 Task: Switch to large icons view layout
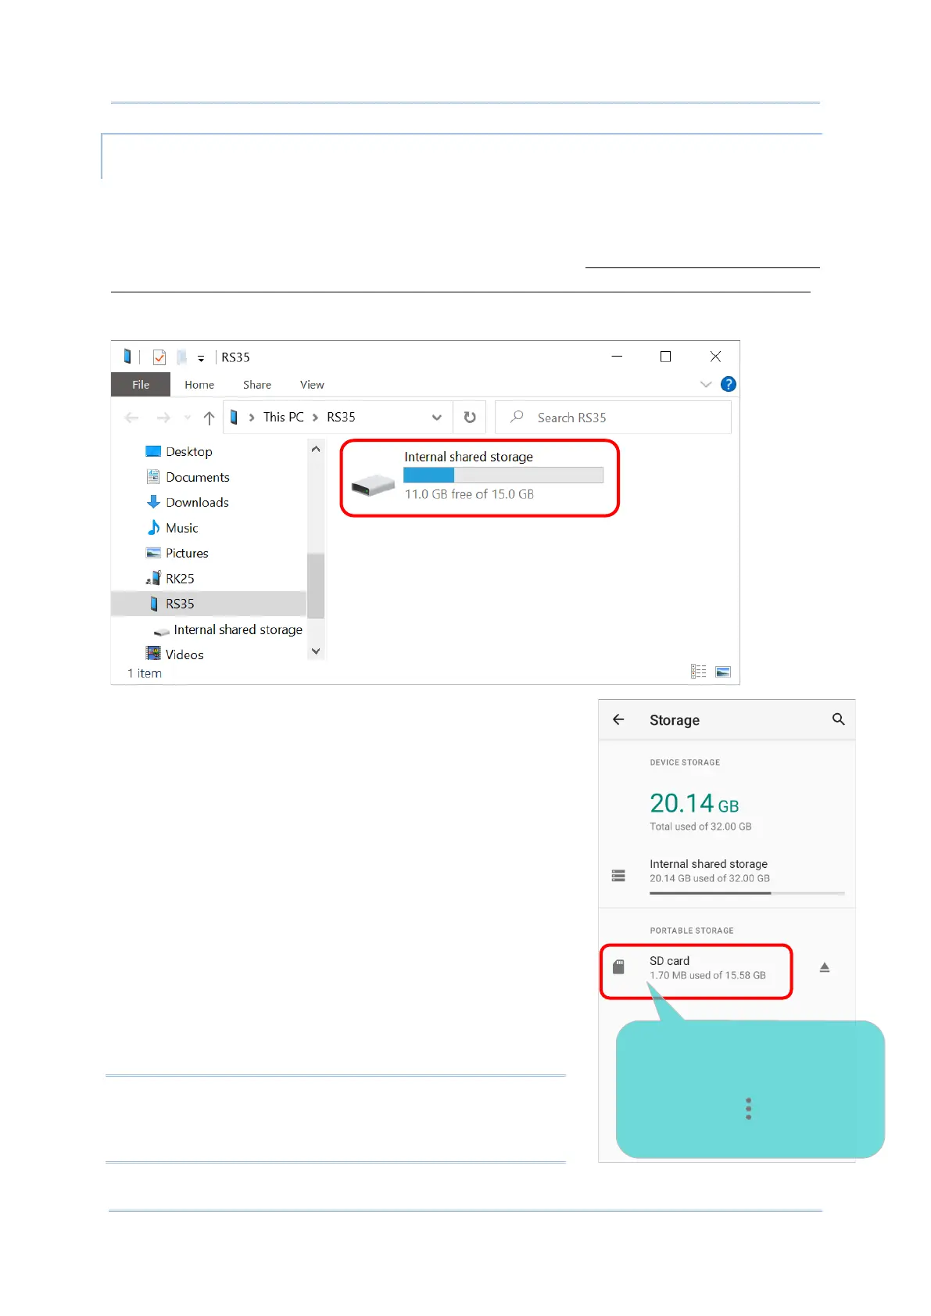click(x=723, y=672)
